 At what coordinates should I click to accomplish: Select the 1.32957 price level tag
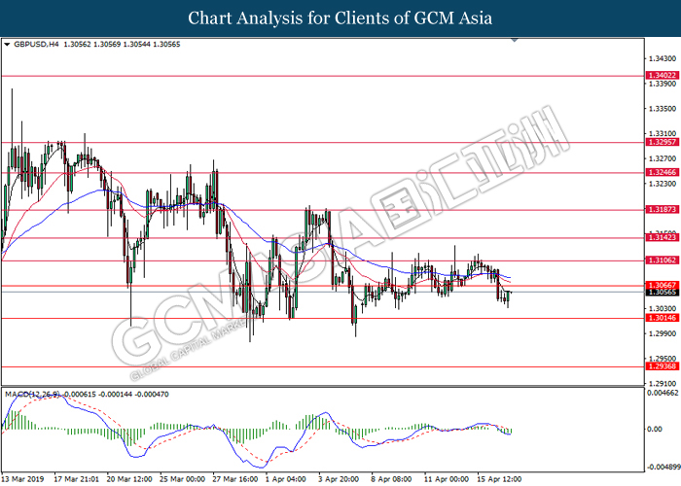660,142
